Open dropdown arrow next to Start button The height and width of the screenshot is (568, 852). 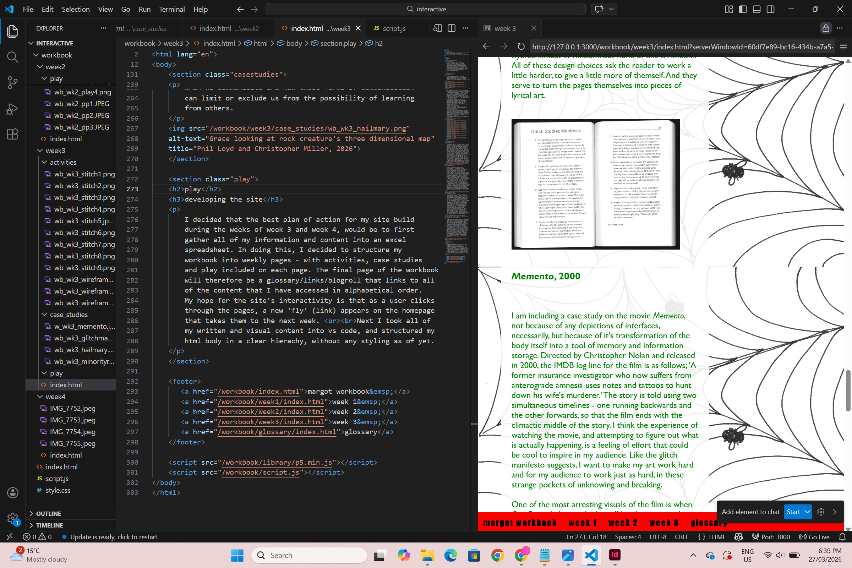coord(807,512)
